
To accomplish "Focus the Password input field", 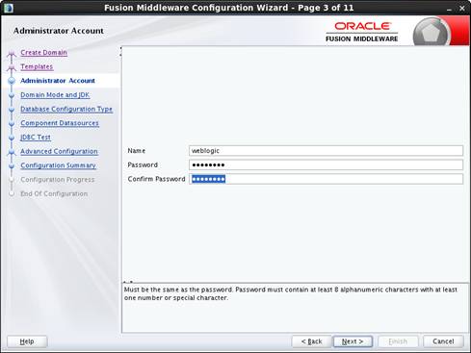I will [x=326, y=164].
